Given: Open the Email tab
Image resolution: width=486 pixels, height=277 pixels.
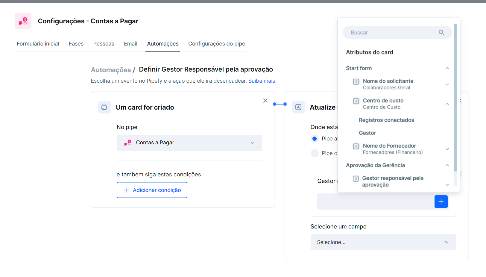Looking at the screenshot, I should tap(130, 44).
